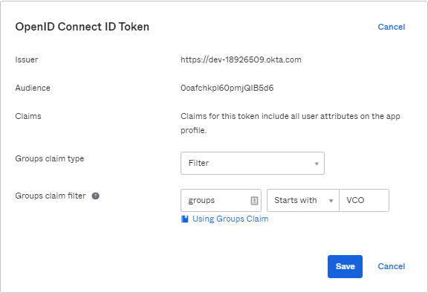Click the Groups claim filter label

click(51, 196)
